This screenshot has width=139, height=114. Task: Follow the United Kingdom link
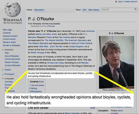(76, 46)
